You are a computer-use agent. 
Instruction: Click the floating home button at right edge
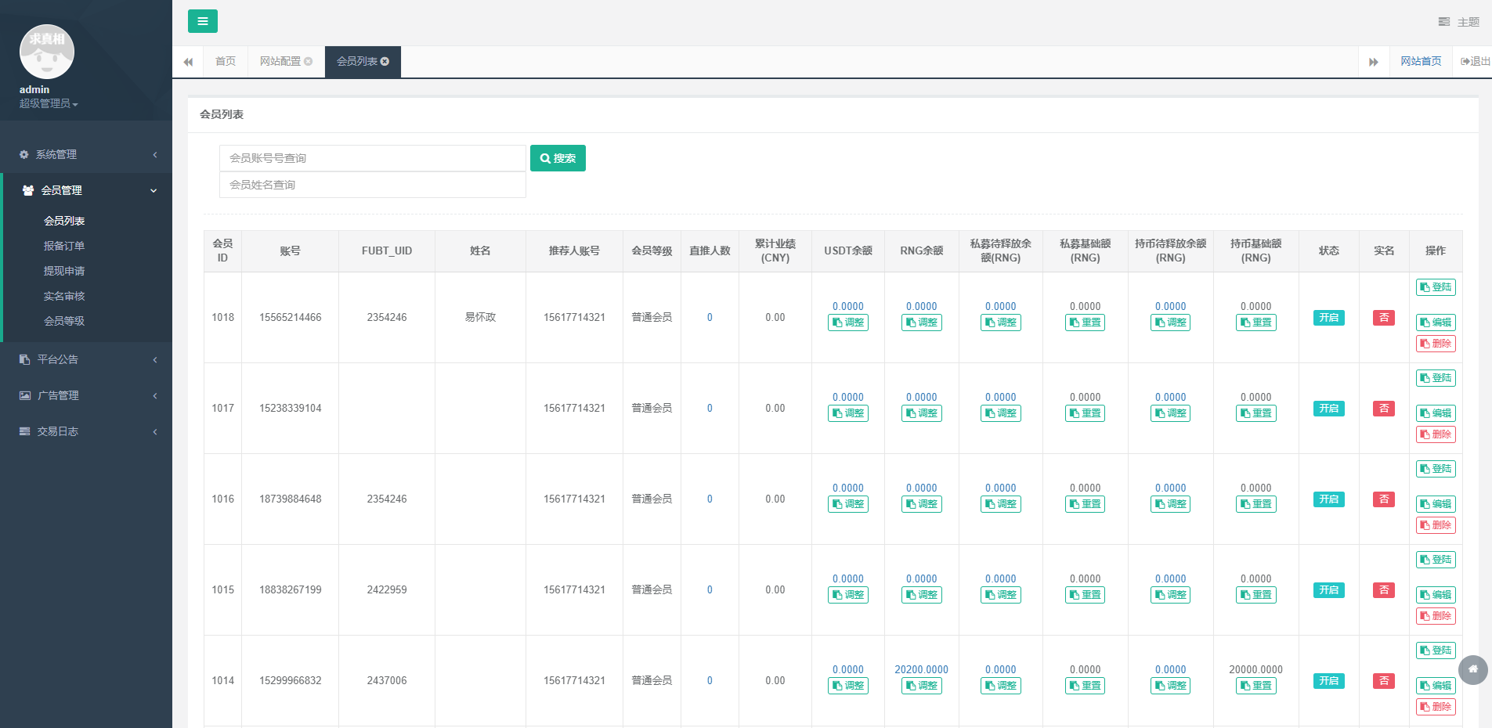click(x=1472, y=669)
